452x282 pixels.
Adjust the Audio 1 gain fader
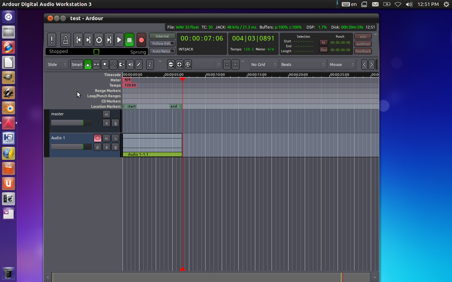[x=71, y=147]
